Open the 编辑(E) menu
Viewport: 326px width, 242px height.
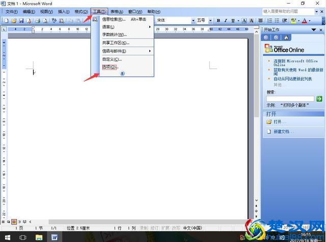tap(29, 12)
